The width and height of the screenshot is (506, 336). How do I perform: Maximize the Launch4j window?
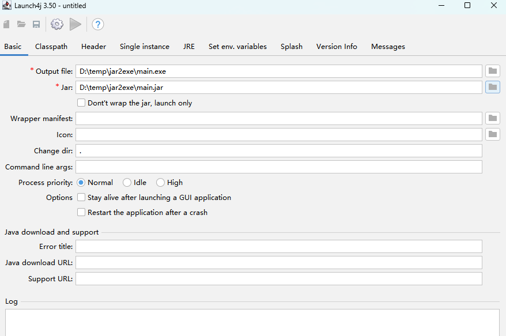pos(467,6)
